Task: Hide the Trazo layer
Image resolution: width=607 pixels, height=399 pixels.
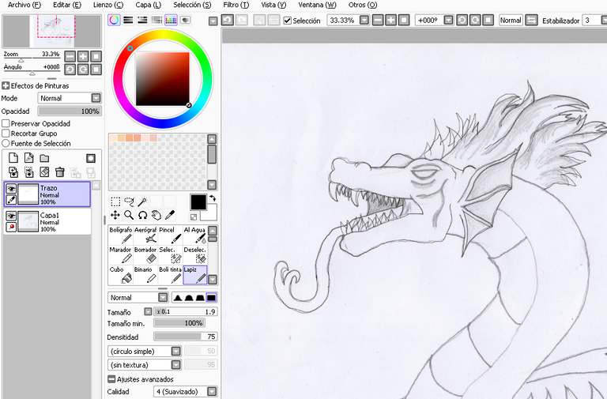Action: 11,189
